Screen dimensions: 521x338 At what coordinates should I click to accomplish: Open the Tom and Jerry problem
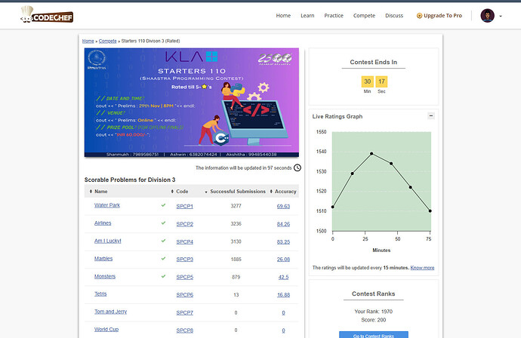coord(110,312)
